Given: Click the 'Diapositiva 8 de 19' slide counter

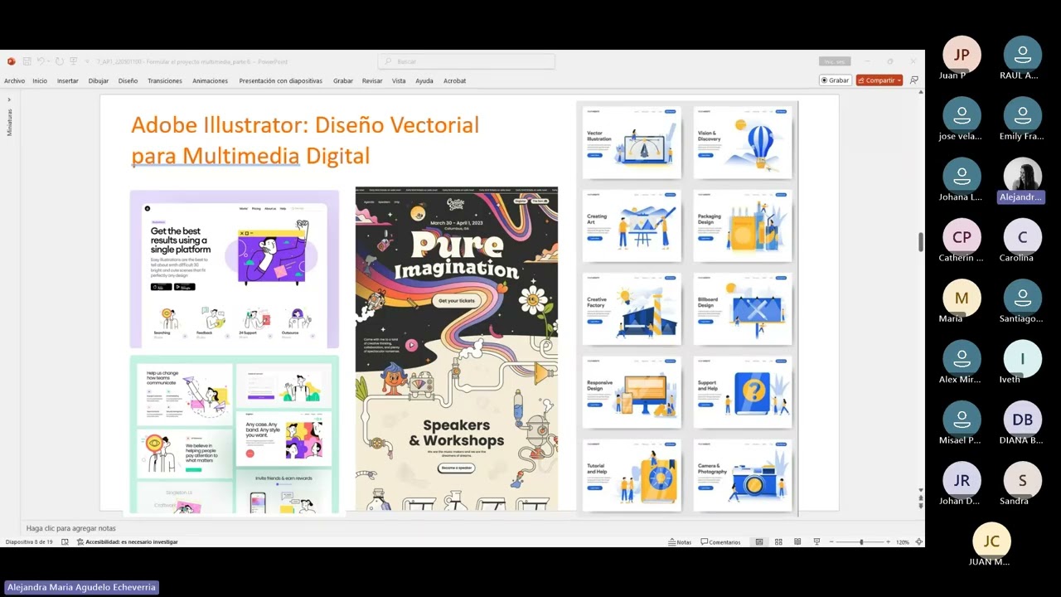Looking at the screenshot, I should click(29, 542).
